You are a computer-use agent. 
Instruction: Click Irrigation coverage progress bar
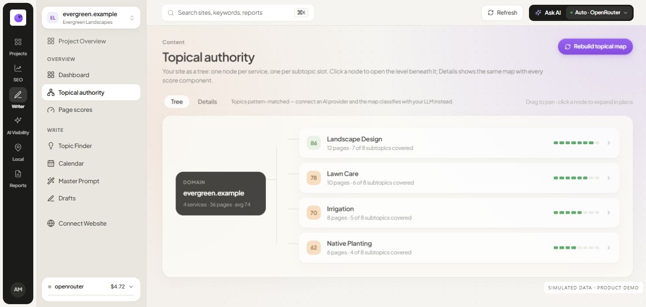click(x=576, y=213)
